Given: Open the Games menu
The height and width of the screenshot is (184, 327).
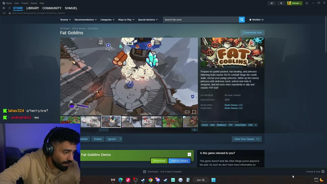Looking at the screenshot, I should tap(34, 3).
